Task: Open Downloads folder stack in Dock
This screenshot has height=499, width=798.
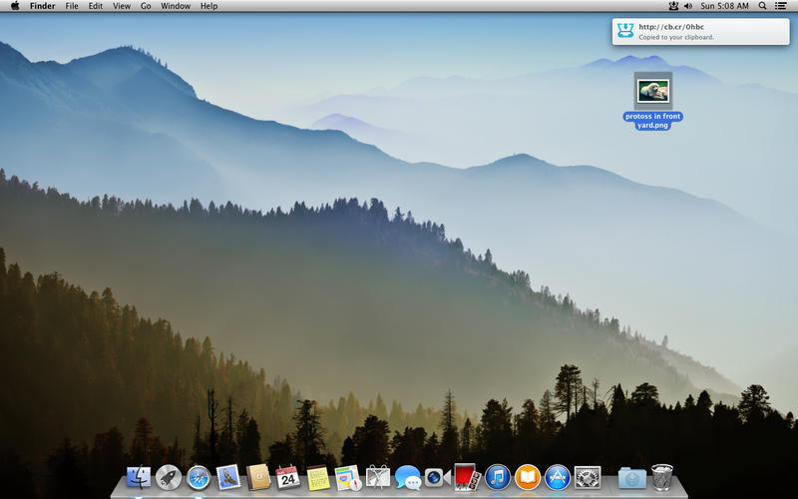Action: coord(632,478)
